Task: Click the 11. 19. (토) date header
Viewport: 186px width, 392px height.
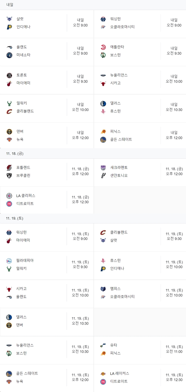Action: [x=15, y=218]
